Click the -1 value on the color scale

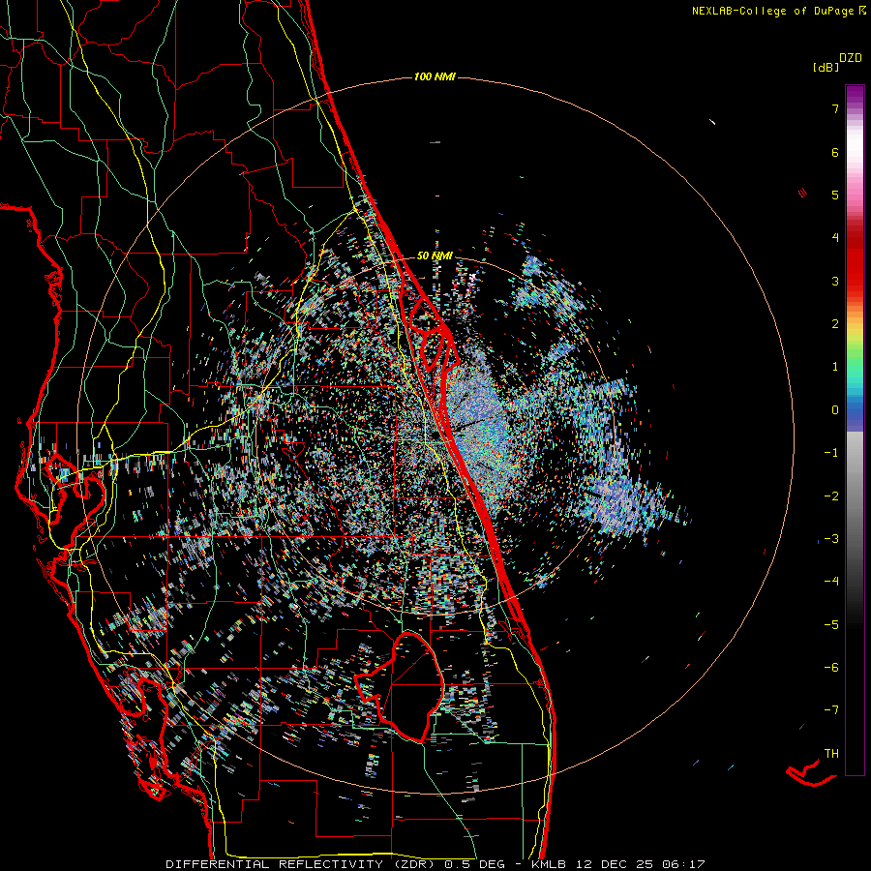coord(831,453)
